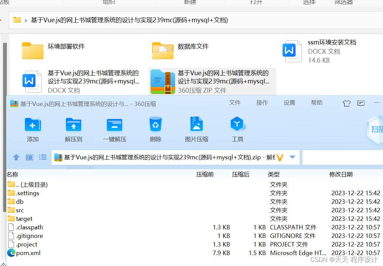The image size is (383, 266).
Task: Click the feedback comment icon near title bar
Action: click(361, 103)
